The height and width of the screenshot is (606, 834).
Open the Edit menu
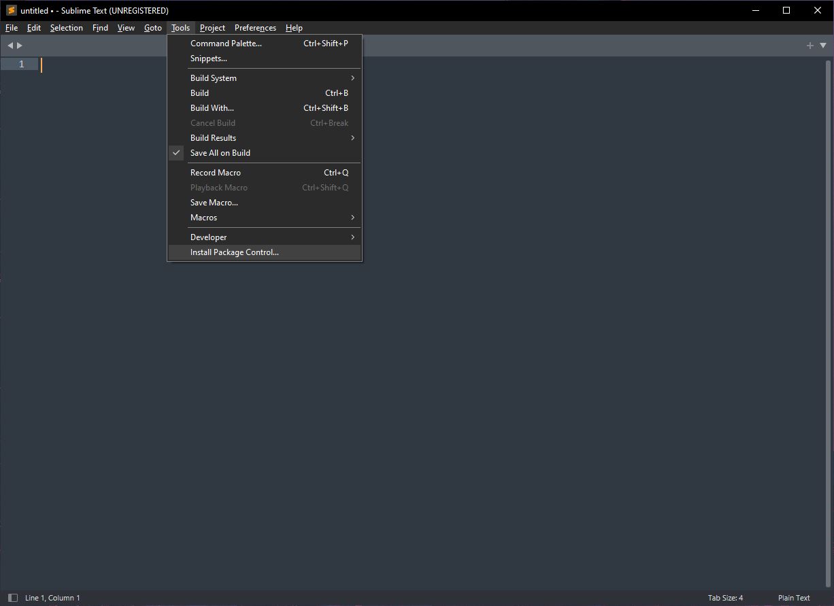[34, 28]
